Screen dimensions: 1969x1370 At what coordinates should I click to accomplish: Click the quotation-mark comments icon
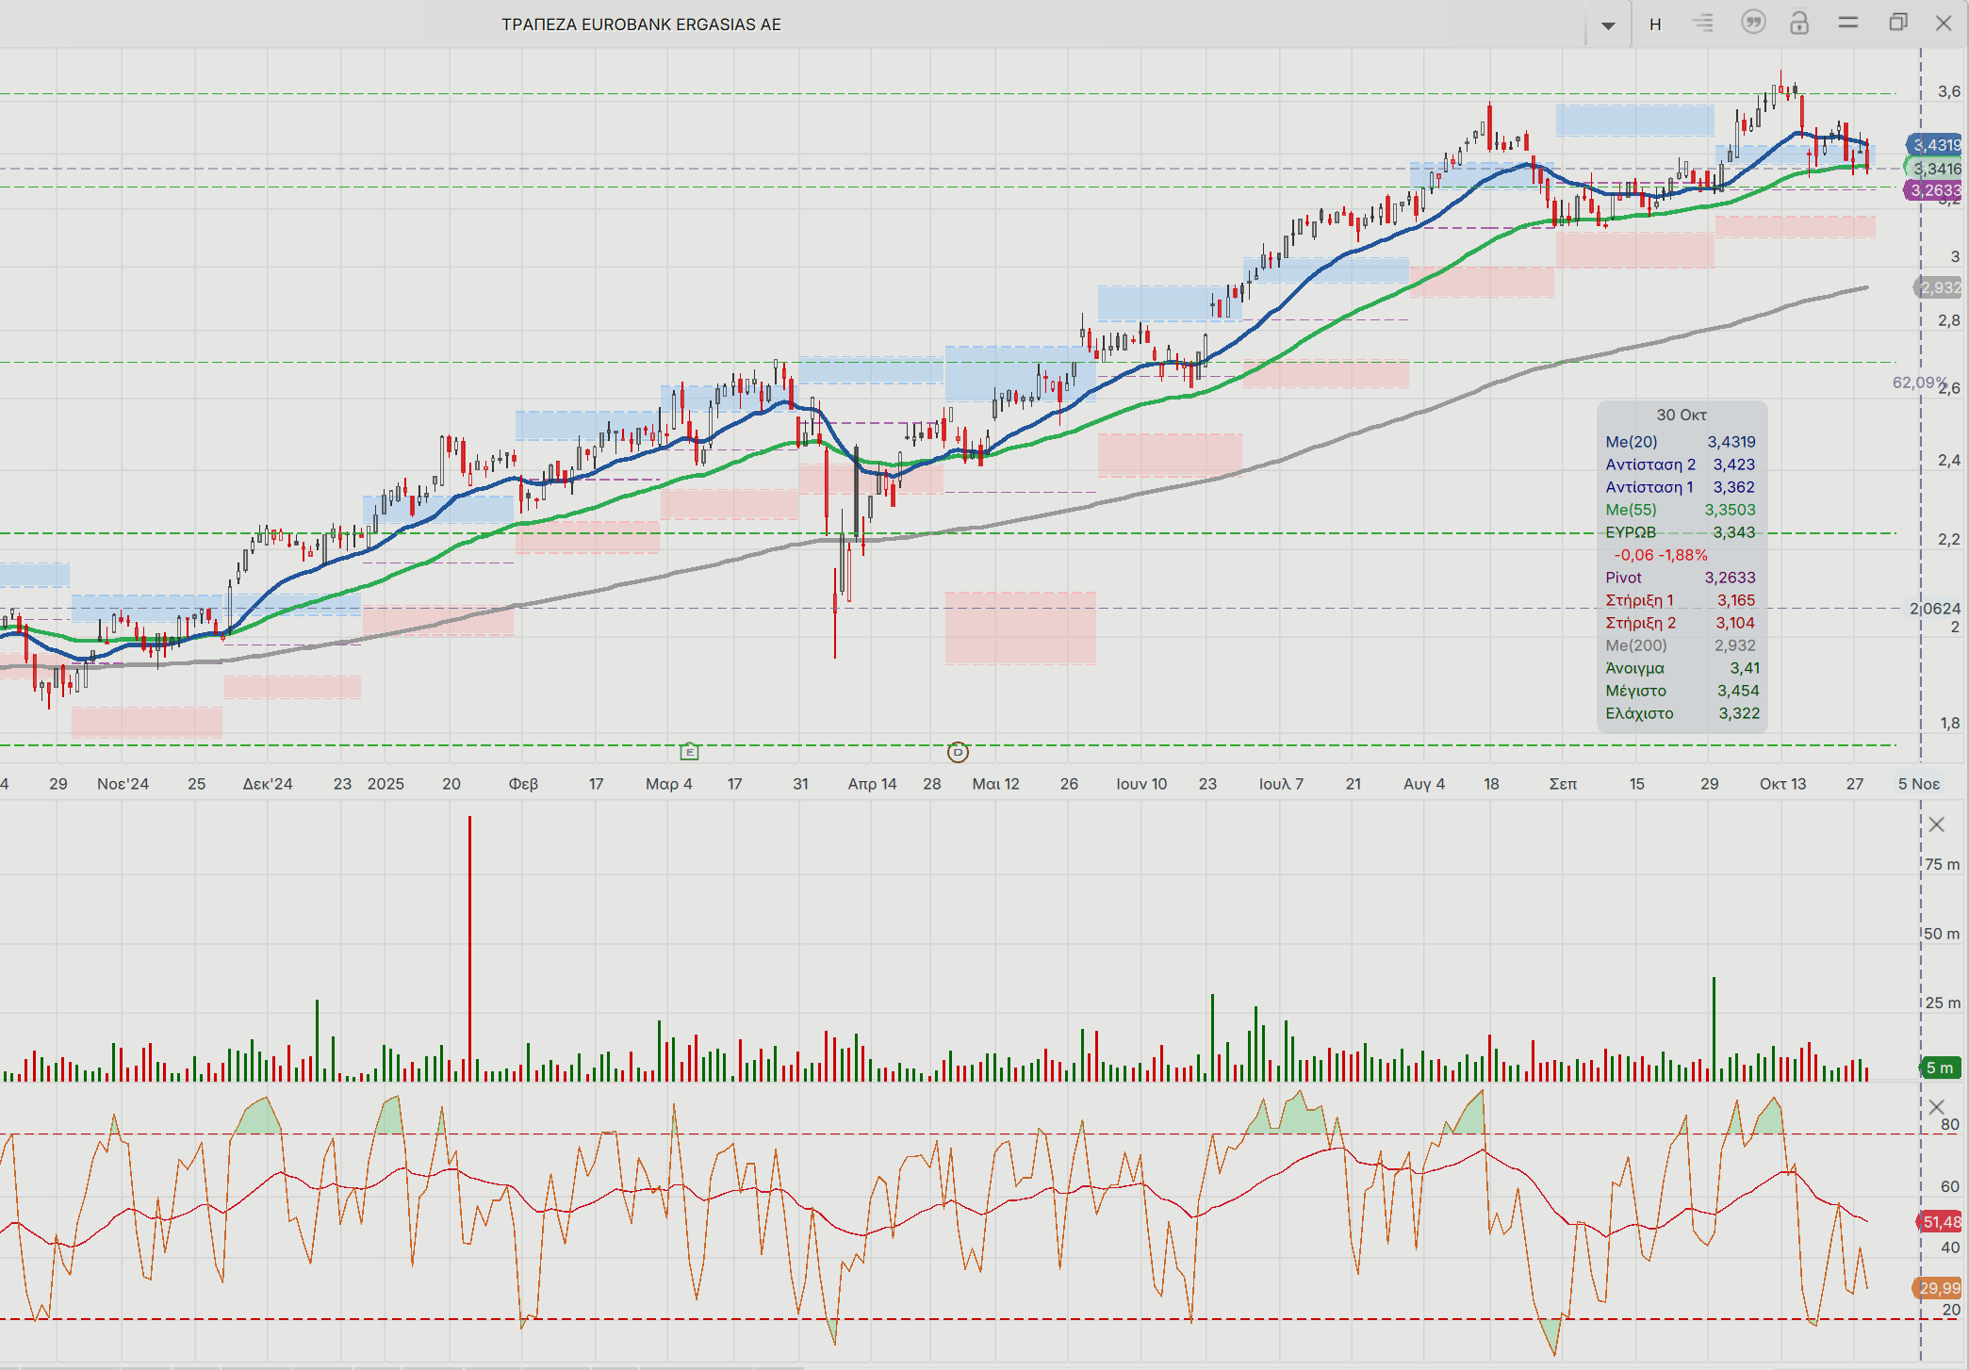(x=1753, y=23)
